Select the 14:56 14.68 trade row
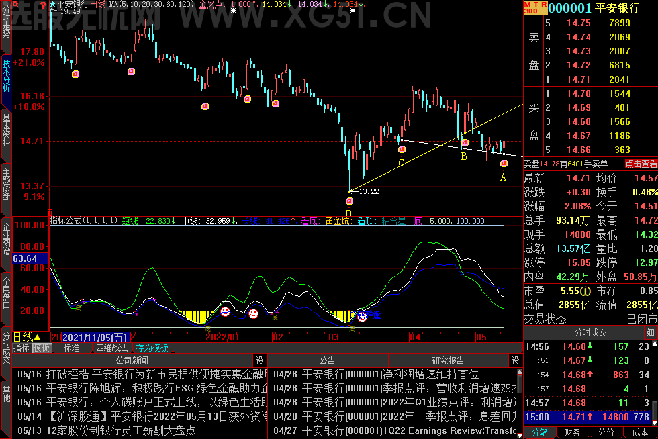658x439 pixels. coord(587,346)
